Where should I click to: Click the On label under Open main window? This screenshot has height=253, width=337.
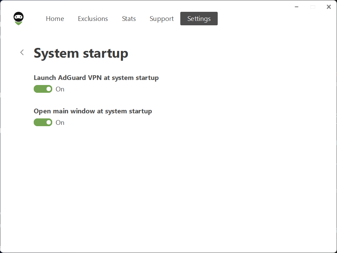(x=60, y=122)
